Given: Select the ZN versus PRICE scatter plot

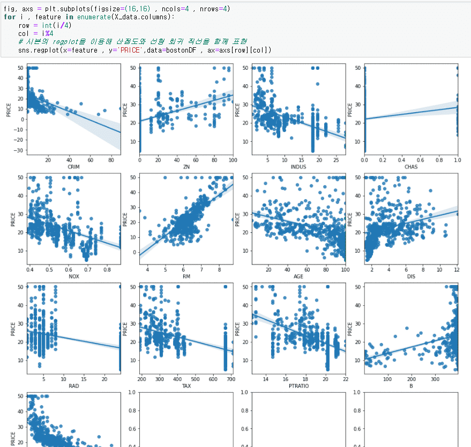Looking at the screenshot, I should 186,109.
